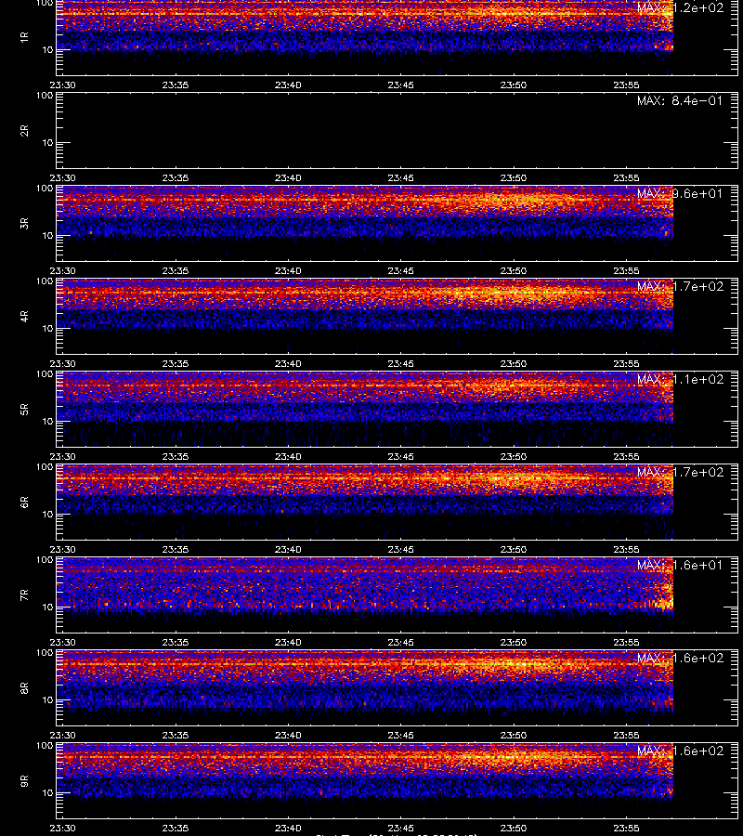
Task: Click the 23:45 tick label below the 1R panel
Action: [x=400, y=85]
